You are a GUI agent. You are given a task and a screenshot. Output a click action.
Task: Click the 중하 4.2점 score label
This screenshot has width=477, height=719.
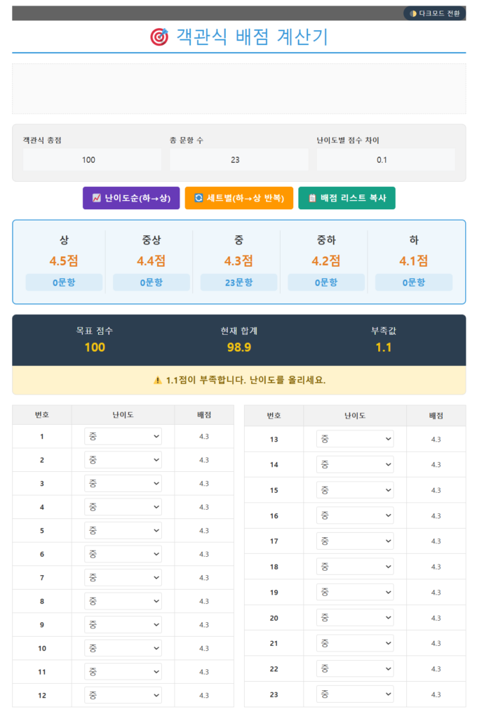[326, 261]
